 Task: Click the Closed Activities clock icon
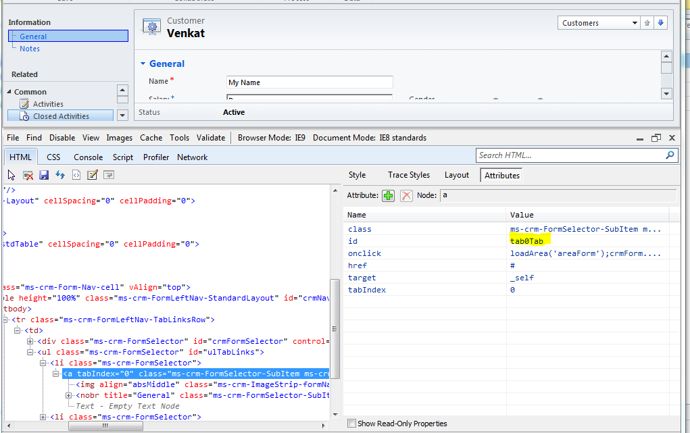pyautogui.click(x=24, y=116)
